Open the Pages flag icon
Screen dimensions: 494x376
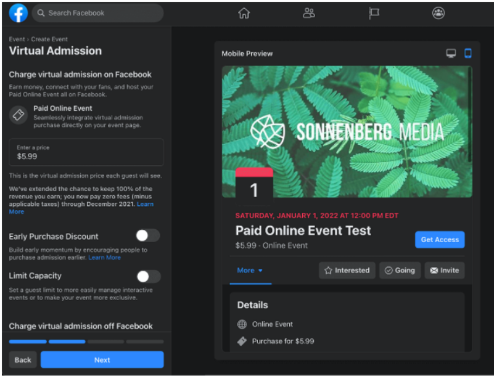(374, 13)
